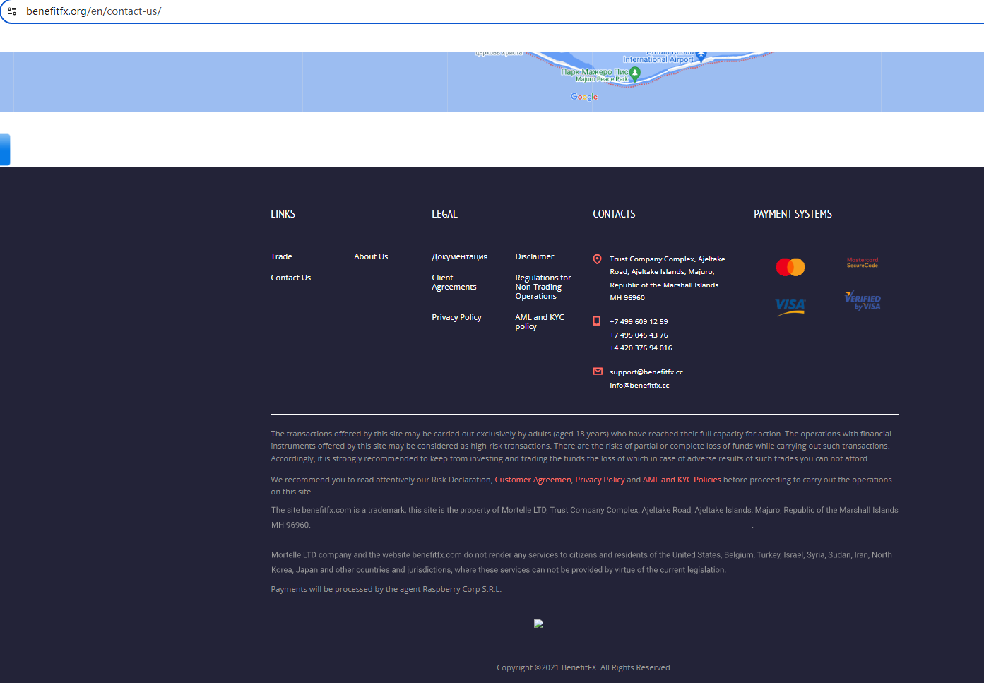
Task: Click the Majuro Peace Park map marker
Action: click(634, 72)
